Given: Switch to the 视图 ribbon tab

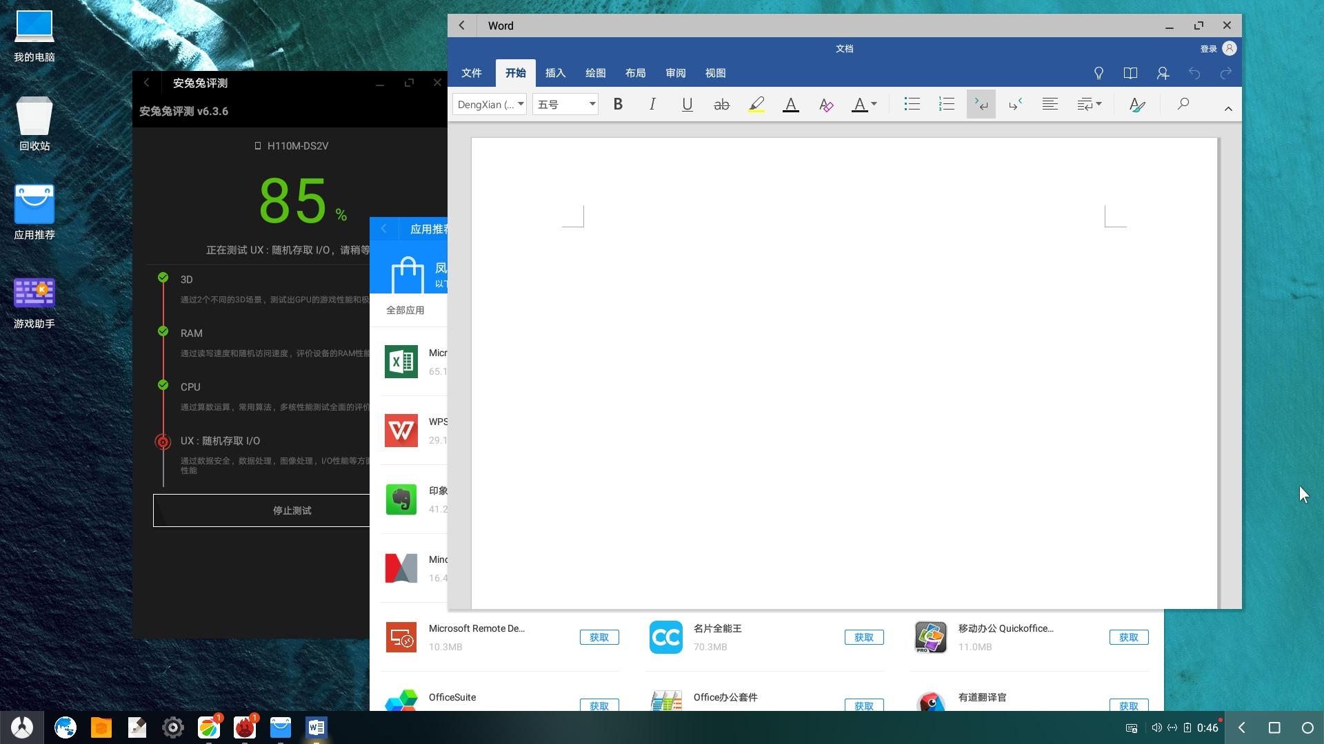Looking at the screenshot, I should coord(715,73).
